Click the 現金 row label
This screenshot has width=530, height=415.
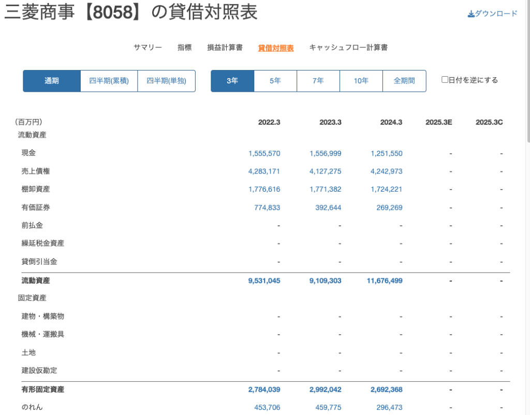[29, 153]
